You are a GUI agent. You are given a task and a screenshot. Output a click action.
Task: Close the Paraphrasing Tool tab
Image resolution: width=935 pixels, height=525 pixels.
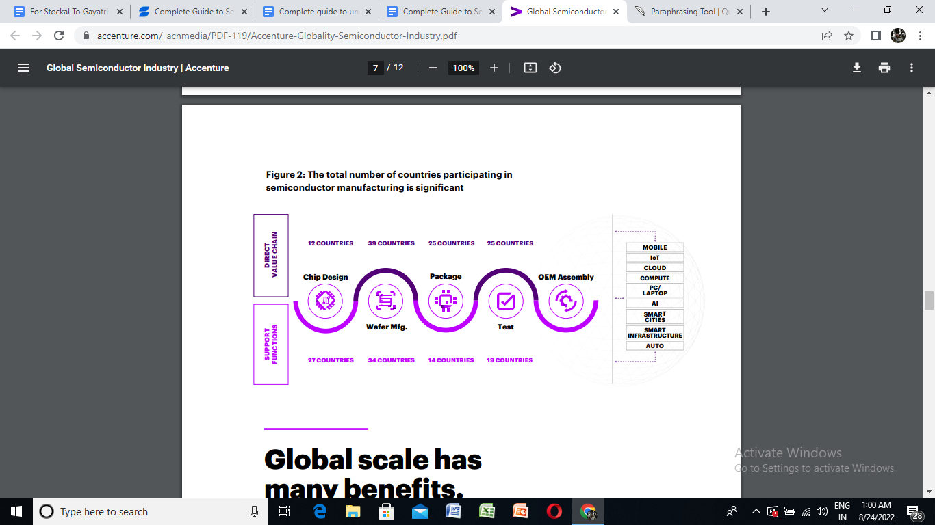click(x=739, y=12)
